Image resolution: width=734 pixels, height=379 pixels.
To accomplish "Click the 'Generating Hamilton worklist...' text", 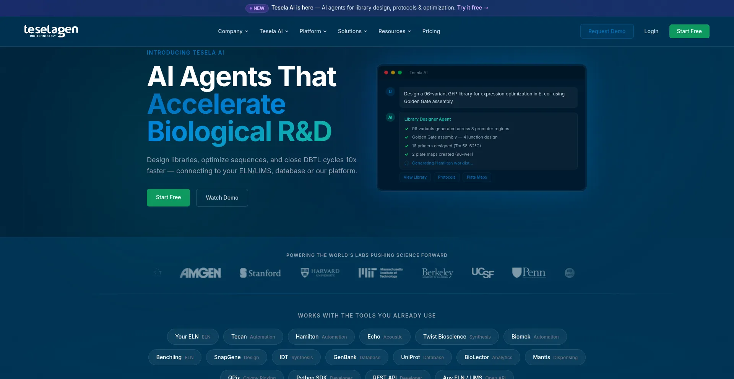I will [442, 163].
